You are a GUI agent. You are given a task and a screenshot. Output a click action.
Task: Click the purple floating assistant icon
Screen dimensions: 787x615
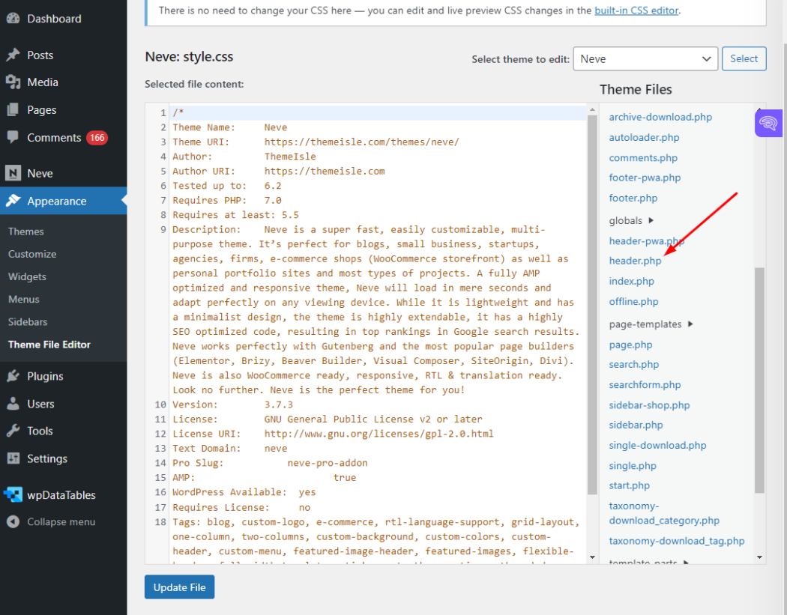click(x=768, y=124)
